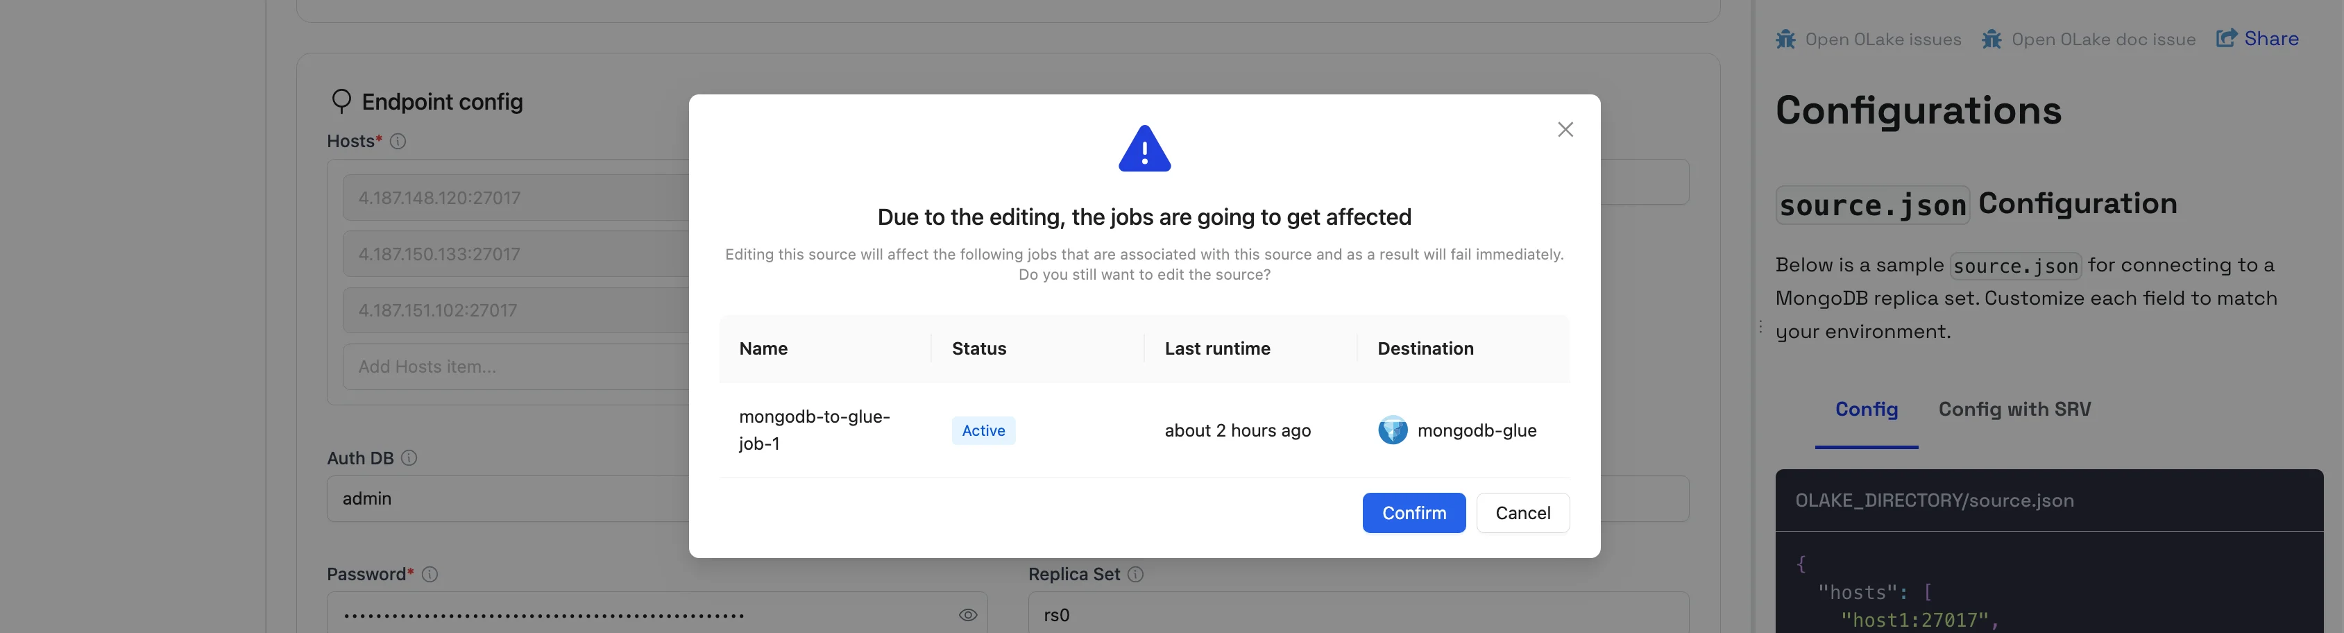Image resolution: width=2344 pixels, height=633 pixels.
Task: Click the blue warning triangle icon
Action: pyautogui.click(x=1144, y=149)
